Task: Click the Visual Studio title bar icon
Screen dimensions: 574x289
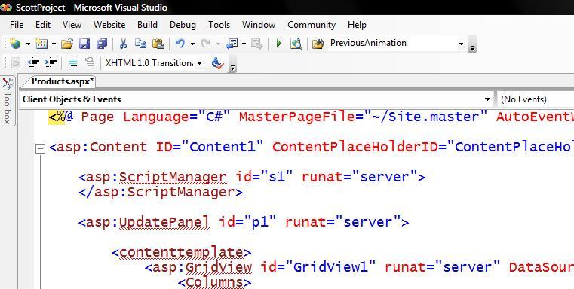Action: [x=6, y=8]
